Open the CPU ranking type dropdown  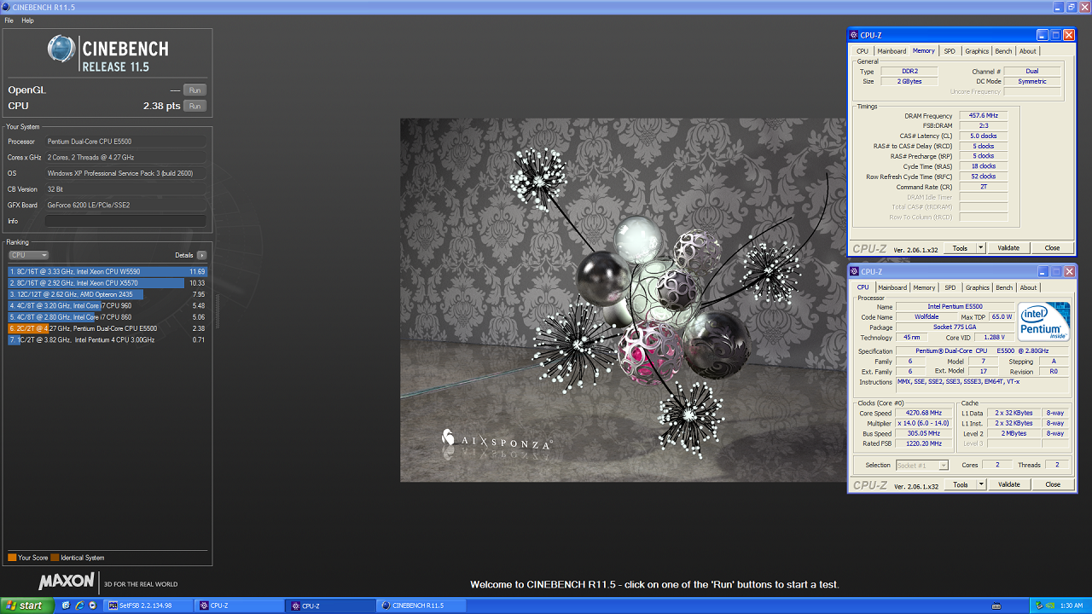click(x=28, y=255)
